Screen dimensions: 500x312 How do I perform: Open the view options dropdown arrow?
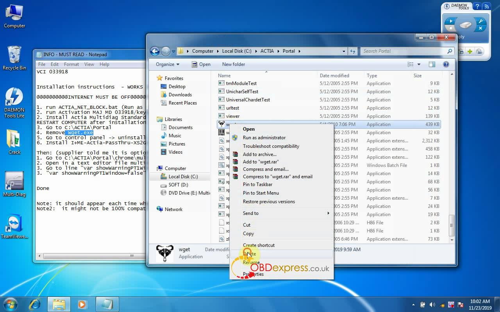coord(419,64)
